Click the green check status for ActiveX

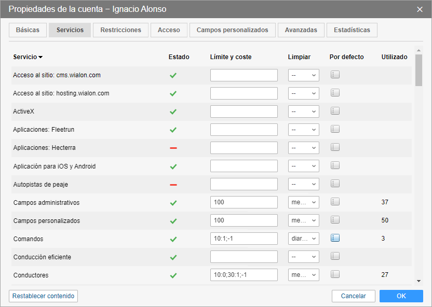(x=173, y=111)
